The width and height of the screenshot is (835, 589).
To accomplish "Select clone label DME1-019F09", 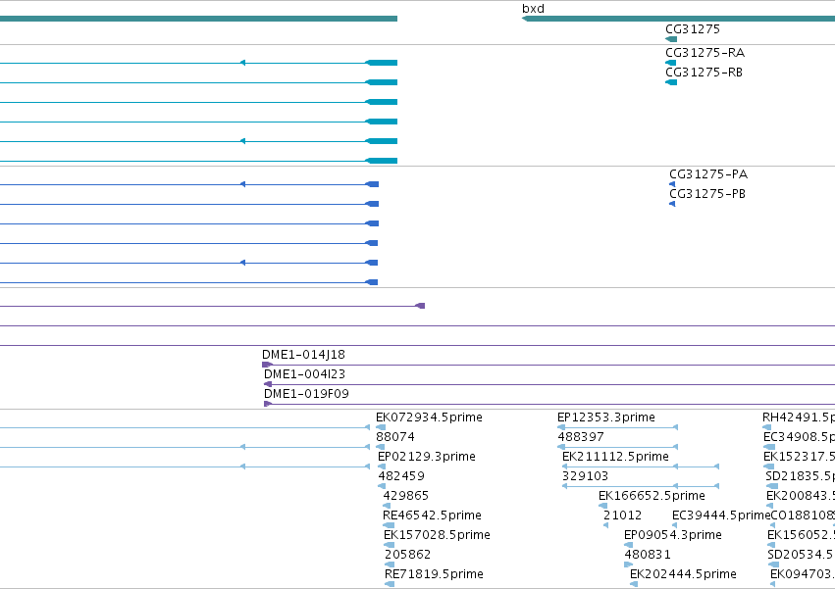I will point(306,394).
